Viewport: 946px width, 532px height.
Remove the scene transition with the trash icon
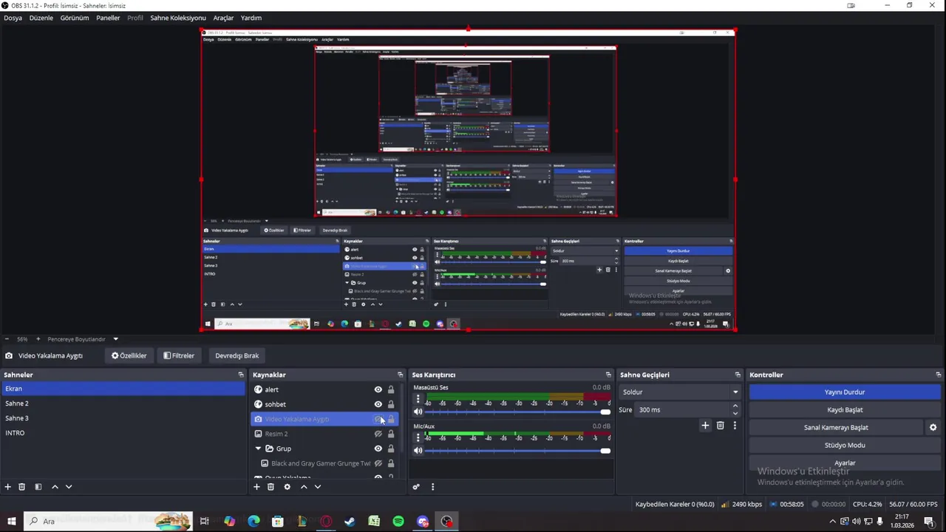click(721, 426)
